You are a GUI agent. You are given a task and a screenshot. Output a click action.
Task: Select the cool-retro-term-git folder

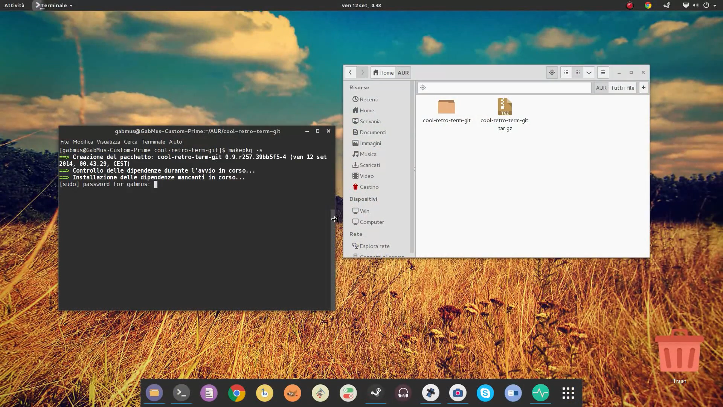(447, 111)
